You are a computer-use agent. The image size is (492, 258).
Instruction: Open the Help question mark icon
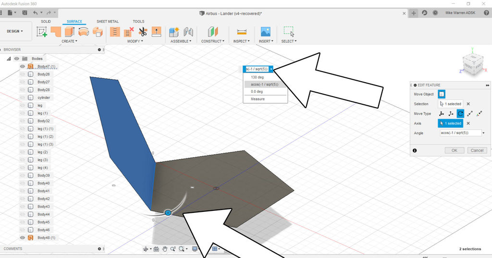[487, 13]
